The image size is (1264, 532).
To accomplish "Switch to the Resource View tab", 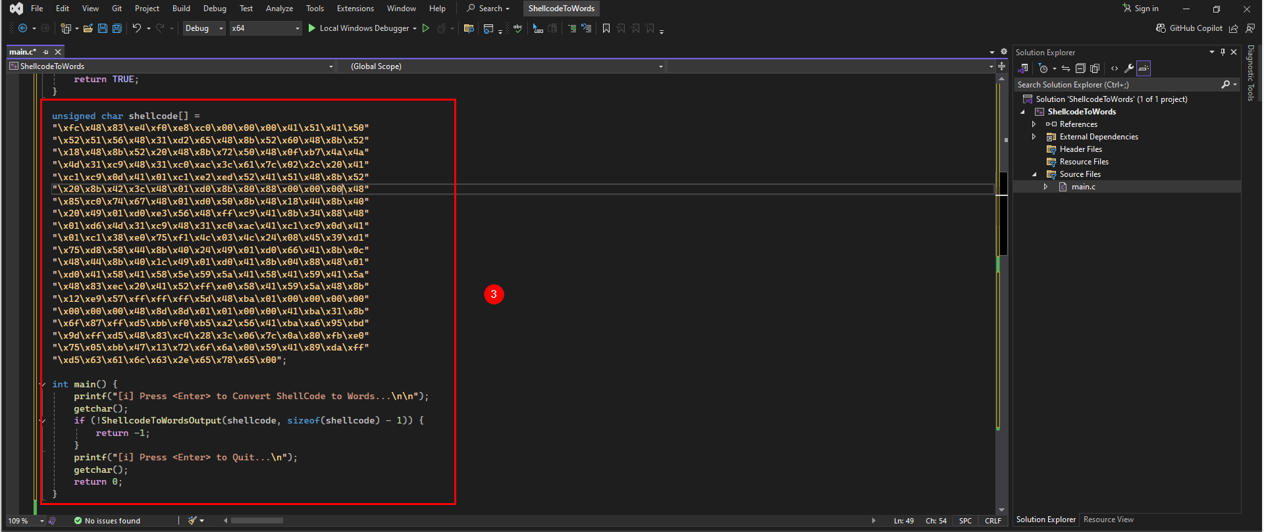I will pos(1109,520).
